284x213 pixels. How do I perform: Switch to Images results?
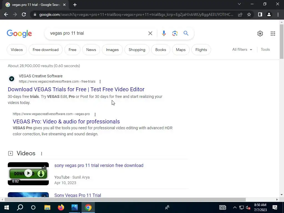[112, 50]
